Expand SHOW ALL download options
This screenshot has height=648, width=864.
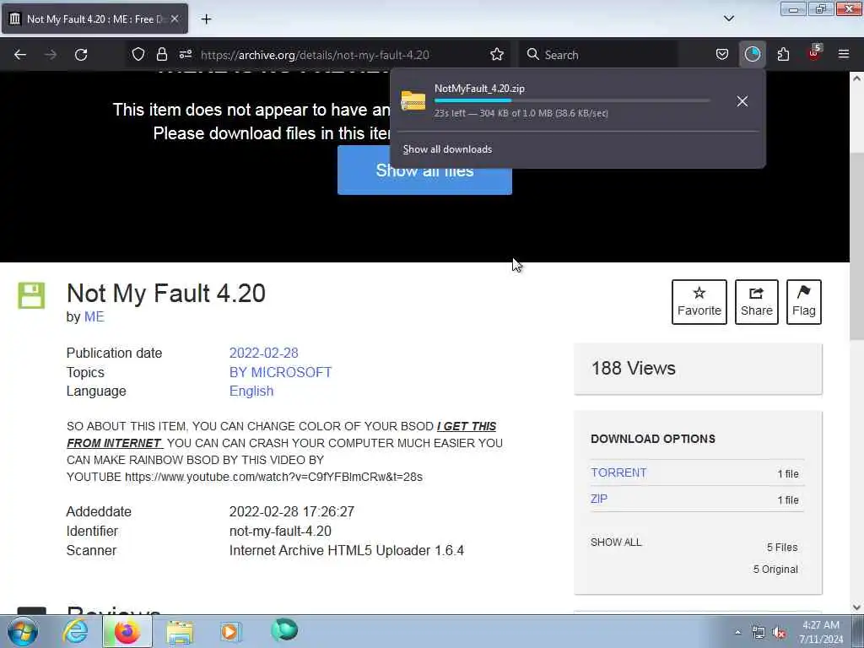[616, 543]
